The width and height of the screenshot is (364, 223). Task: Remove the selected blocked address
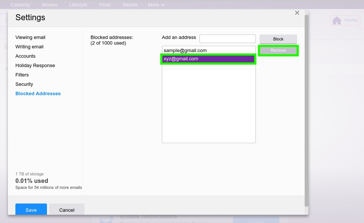click(x=278, y=50)
